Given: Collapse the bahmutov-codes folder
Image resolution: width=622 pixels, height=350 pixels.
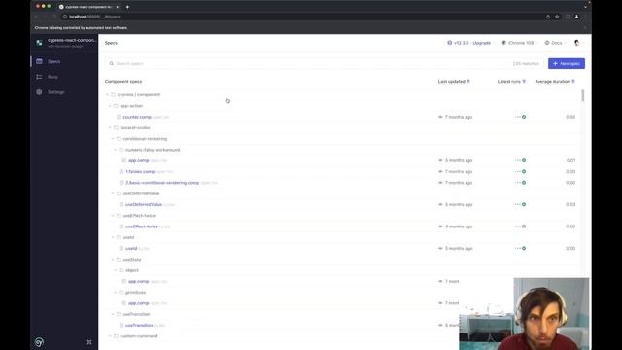Looking at the screenshot, I should tap(110, 127).
